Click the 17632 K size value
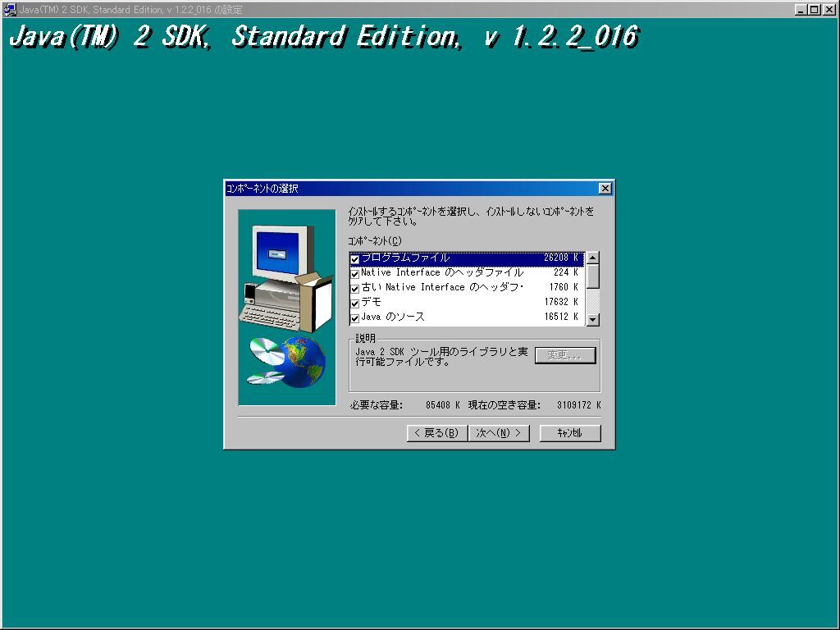The image size is (840, 630). [561, 302]
